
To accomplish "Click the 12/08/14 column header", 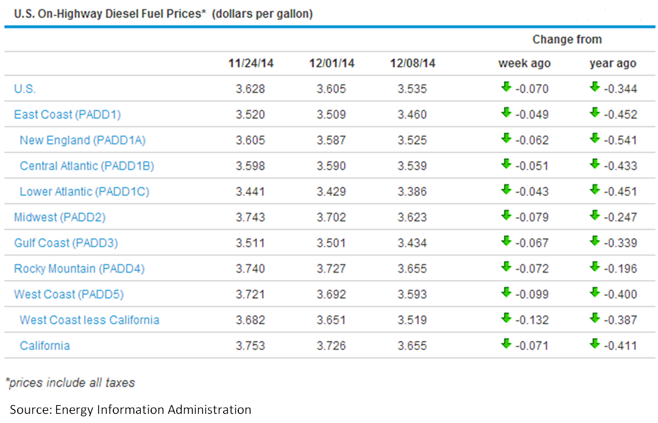I will (x=412, y=63).
